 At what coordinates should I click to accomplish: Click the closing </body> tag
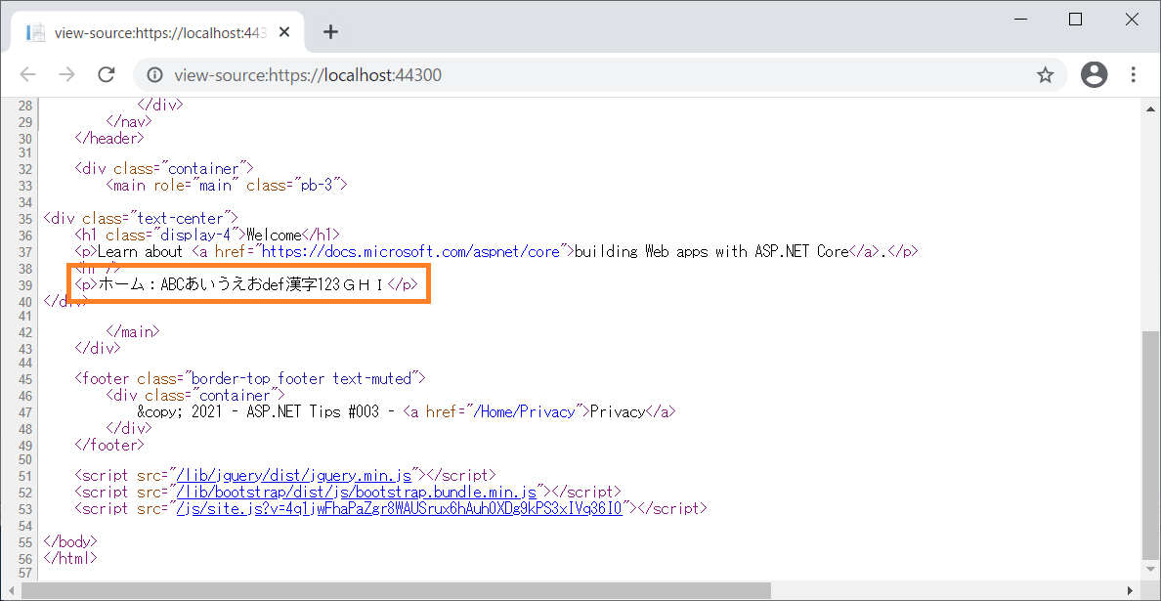[x=70, y=541]
